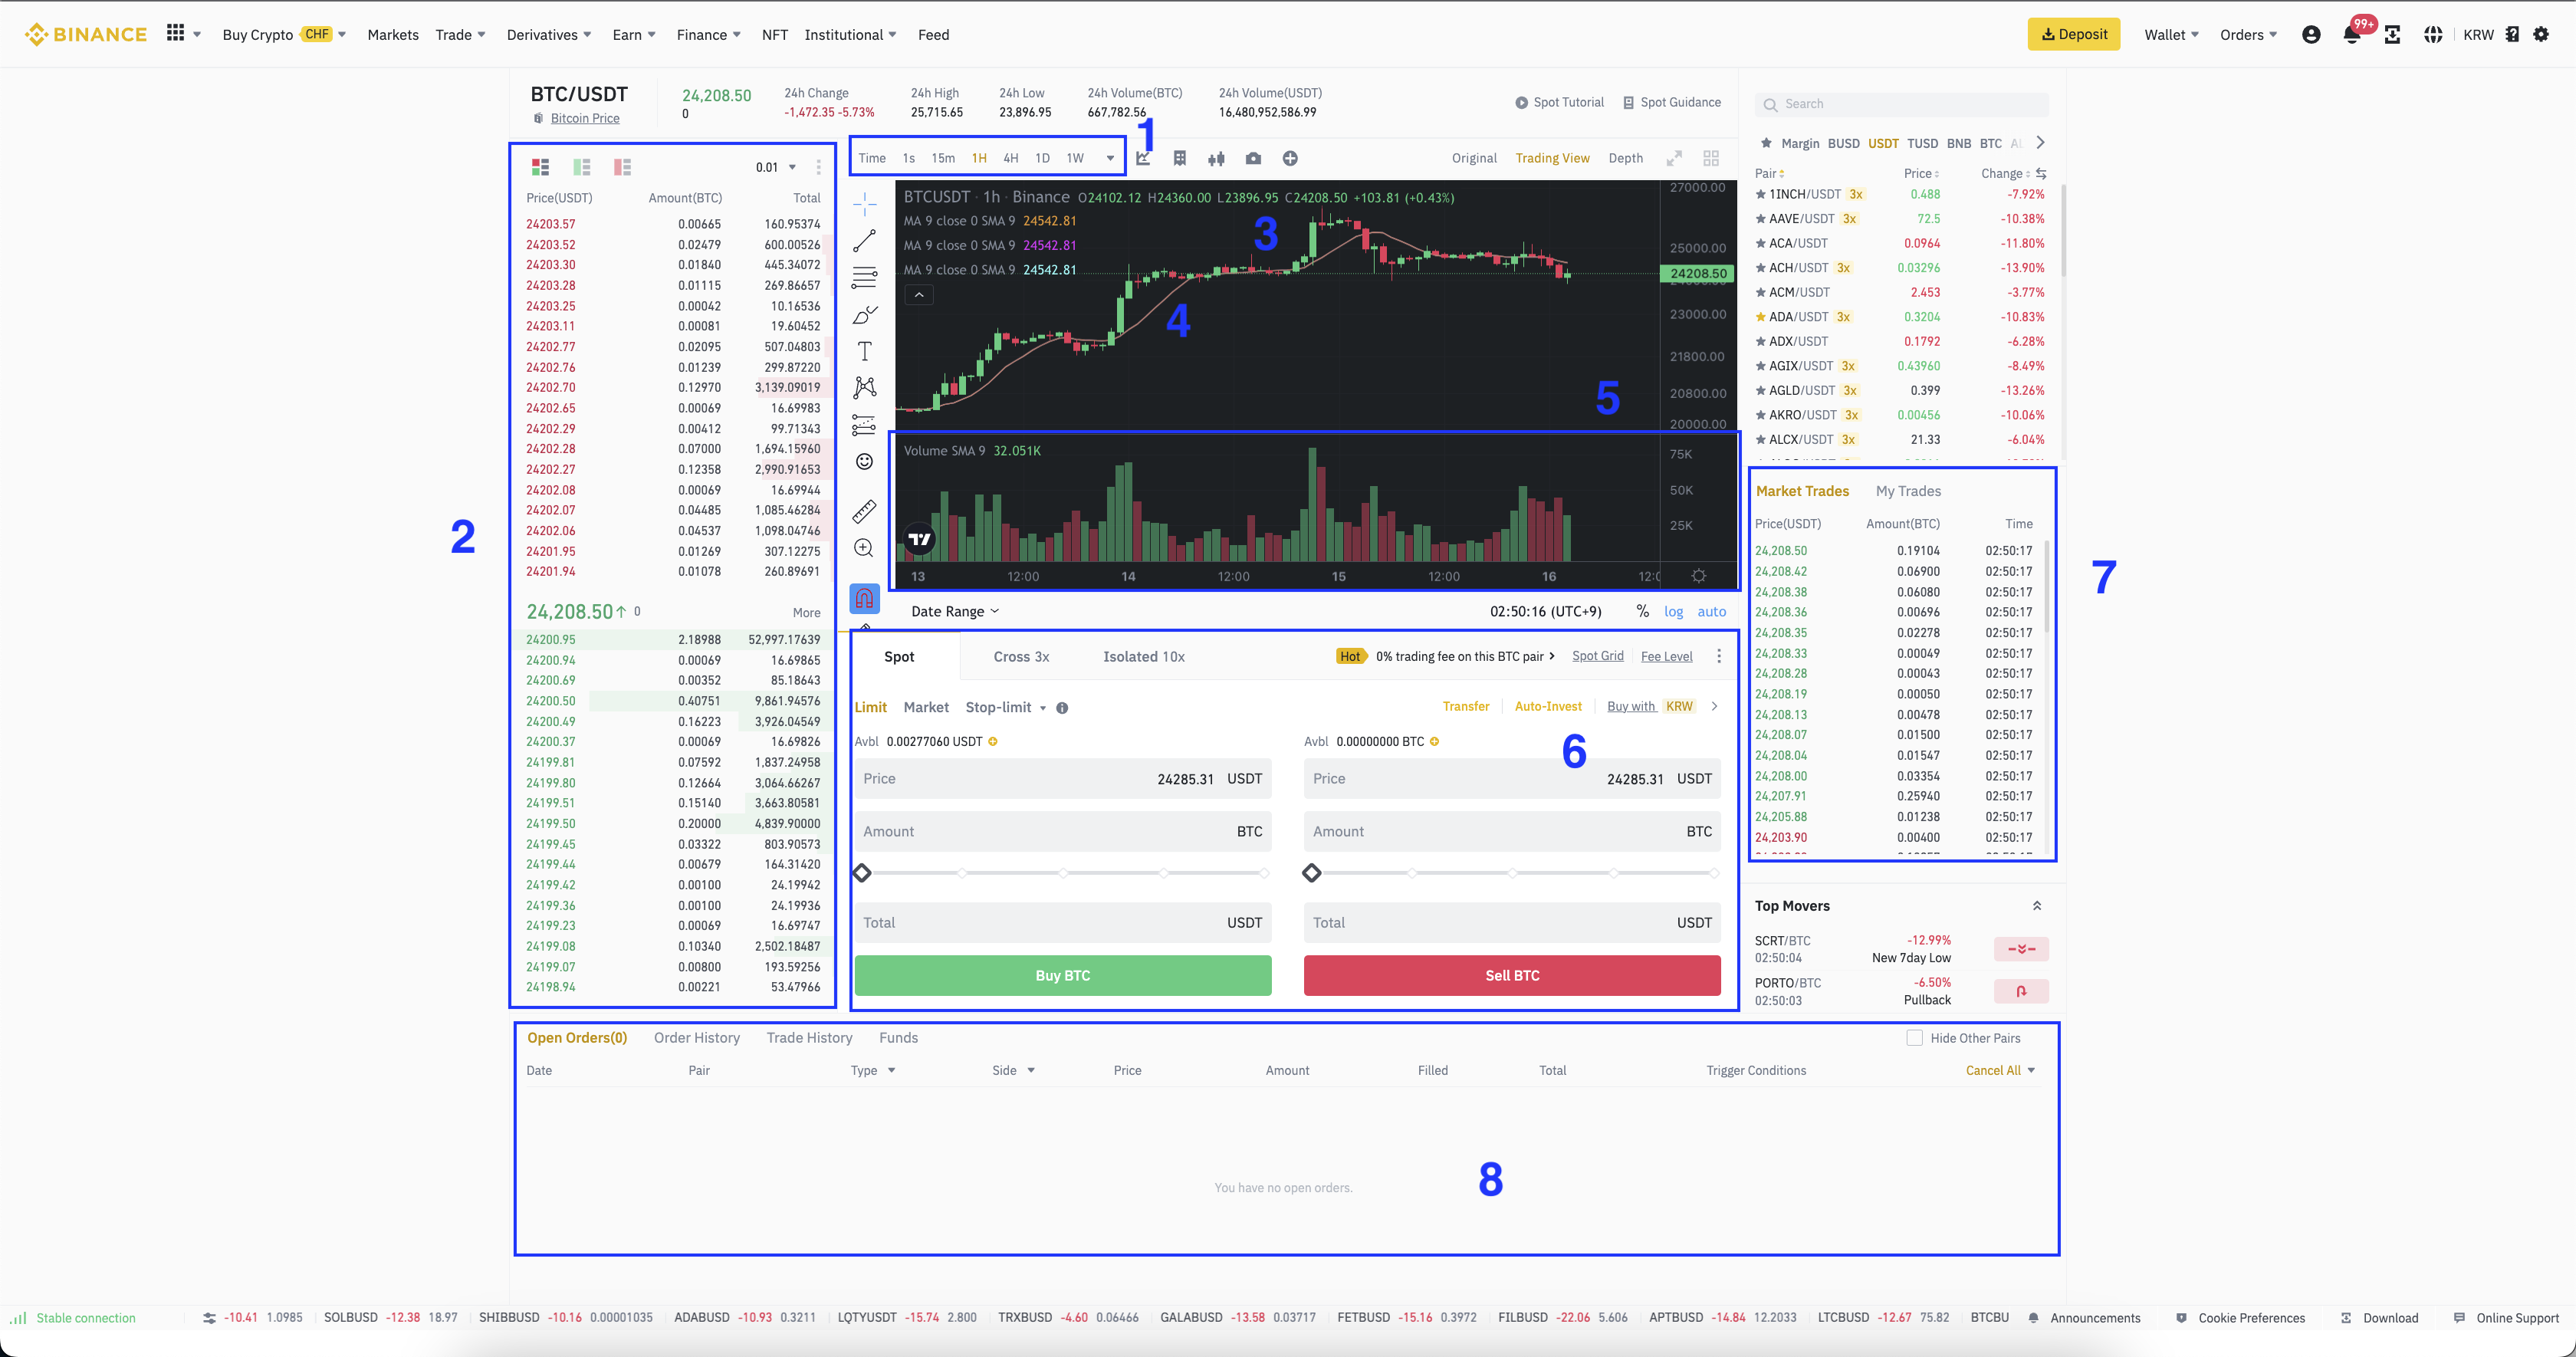This screenshot has width=2576, height=1357.
Task: Open the Orders dropdown menu
Action: [x=2248, y=34]
